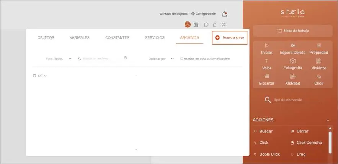Open the Ordenar por dropdown
Image resolution: width=338 pixels, height=164 pixels.
(x=161, y=59)
